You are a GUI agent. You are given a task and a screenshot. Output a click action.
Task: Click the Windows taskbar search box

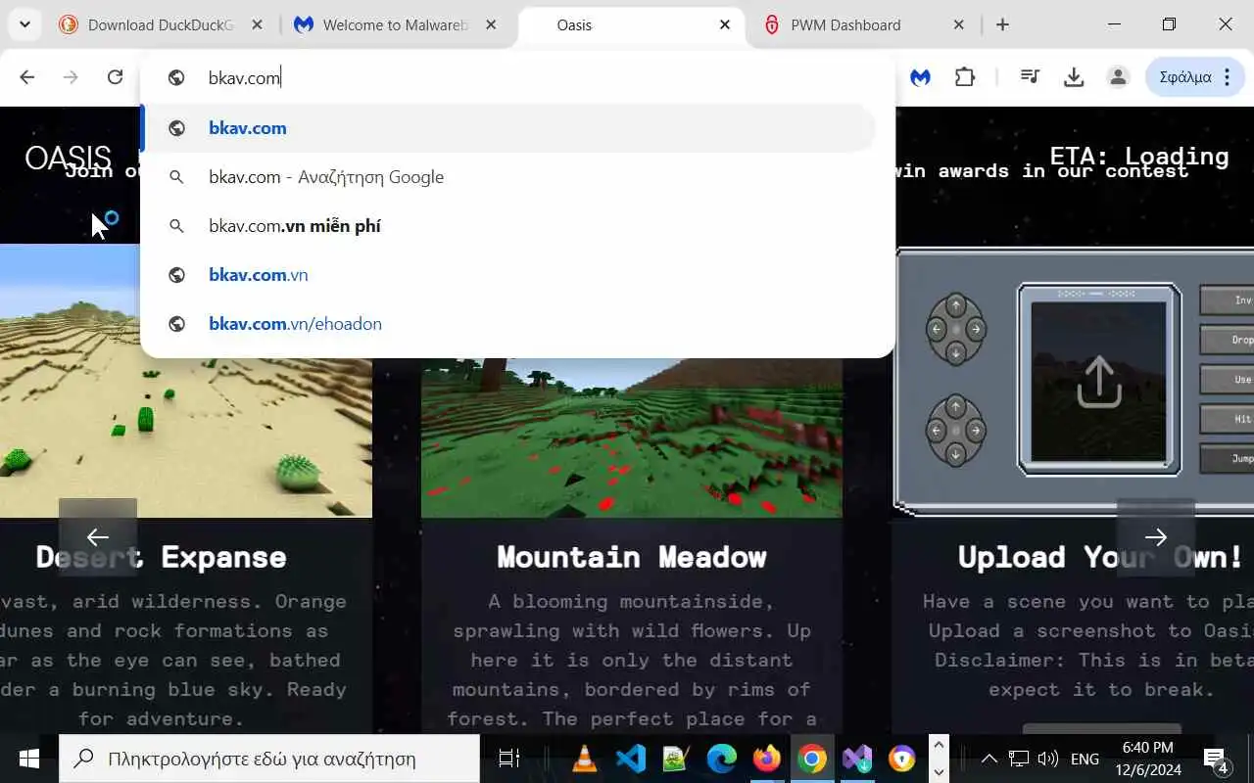click(269, 759)
